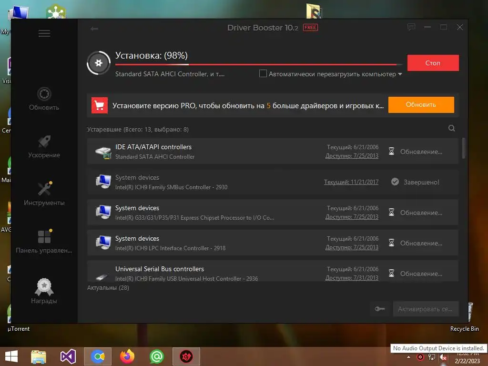Click hourglass icon on USB controllers row

392,274
